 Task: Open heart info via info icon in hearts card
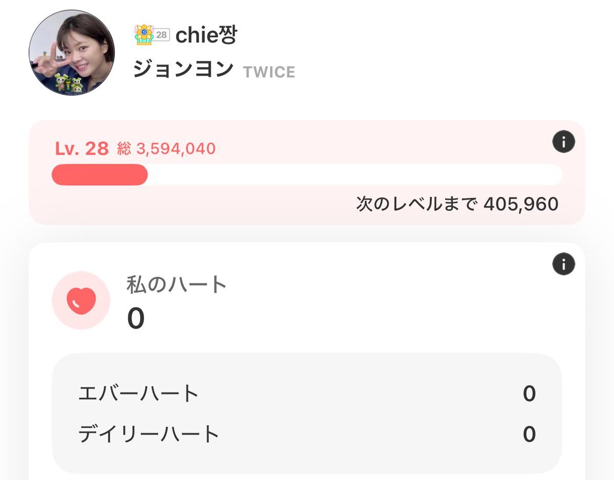(563, 265)
